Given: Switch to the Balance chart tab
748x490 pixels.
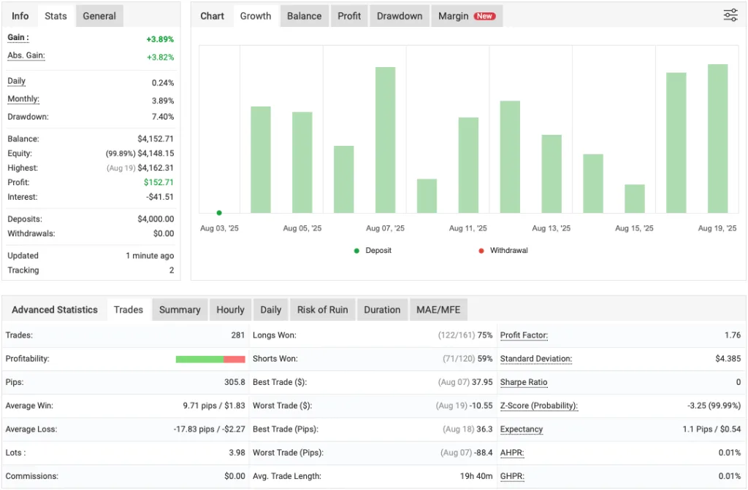Looking at the screenshot, I should pos(304,15).
